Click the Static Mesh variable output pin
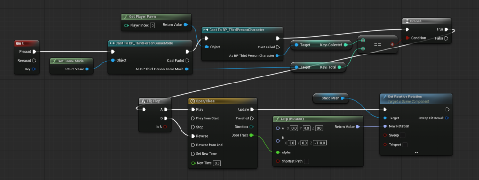 pyautogui.click(x=342, y=98)
